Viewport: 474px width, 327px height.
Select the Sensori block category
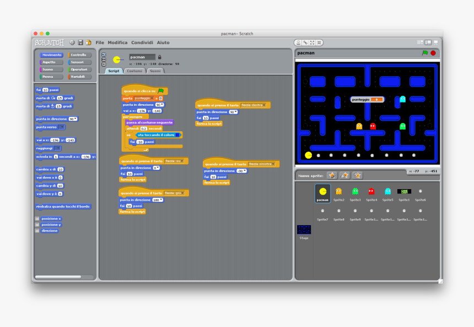79,62
